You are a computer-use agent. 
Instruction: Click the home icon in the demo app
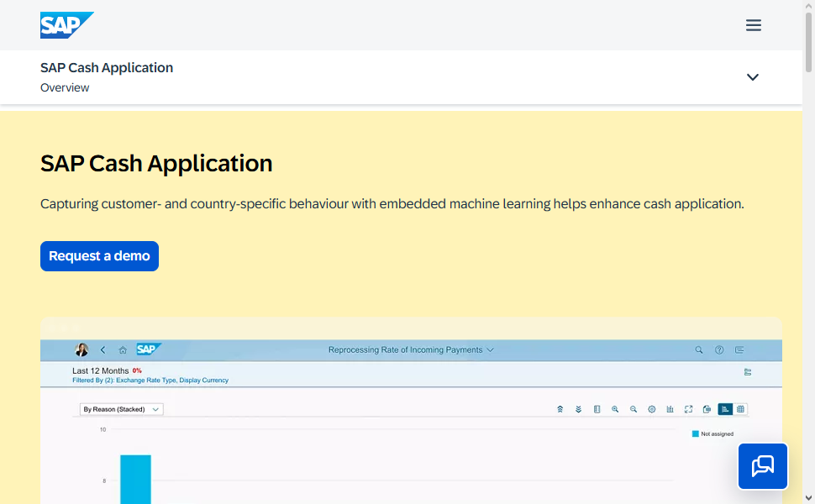[123, 350]
